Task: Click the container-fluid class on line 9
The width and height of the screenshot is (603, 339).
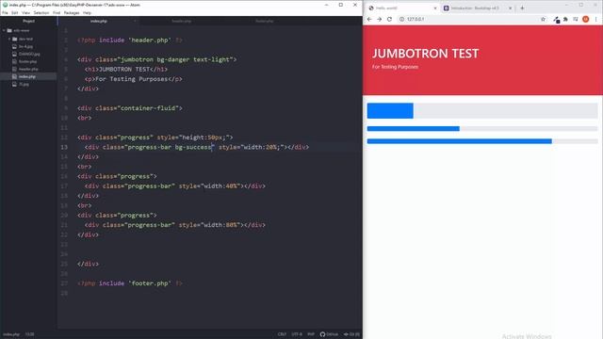Action: click(150, 108)
